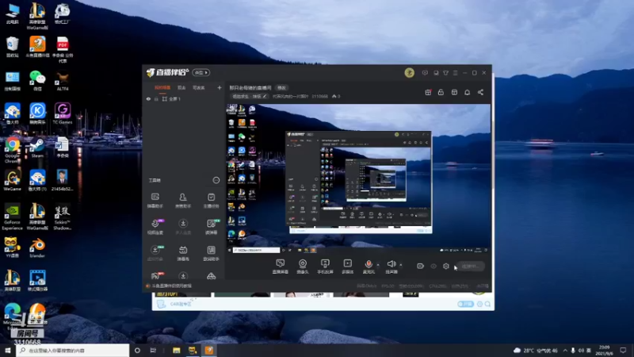Screen dimensions: 634x357
Task: Select the 全屏 1 source row
Action: tap(184, 98)
